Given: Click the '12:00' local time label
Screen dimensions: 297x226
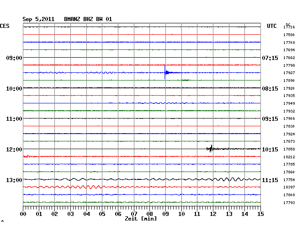Looking at the screenshot, I should click(x=14, y=150).
